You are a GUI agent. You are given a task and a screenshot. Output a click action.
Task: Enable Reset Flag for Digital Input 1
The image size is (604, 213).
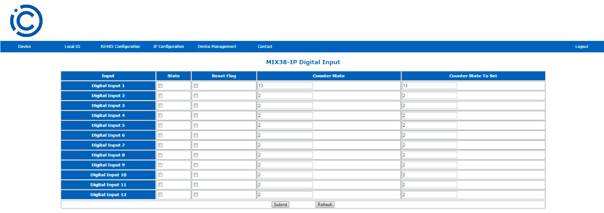click(196, 86)
